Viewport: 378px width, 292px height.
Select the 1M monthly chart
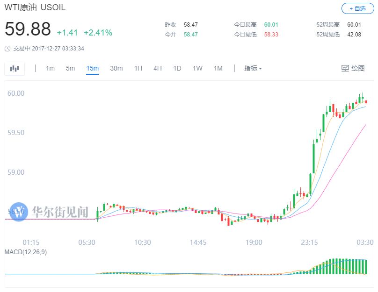218,68
